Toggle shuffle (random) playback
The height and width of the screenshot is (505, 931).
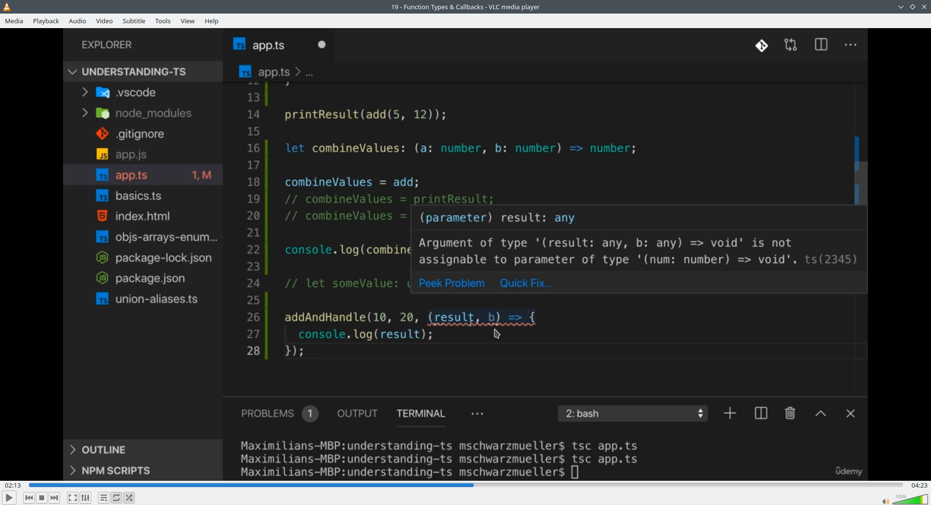[x=129, y=498]
